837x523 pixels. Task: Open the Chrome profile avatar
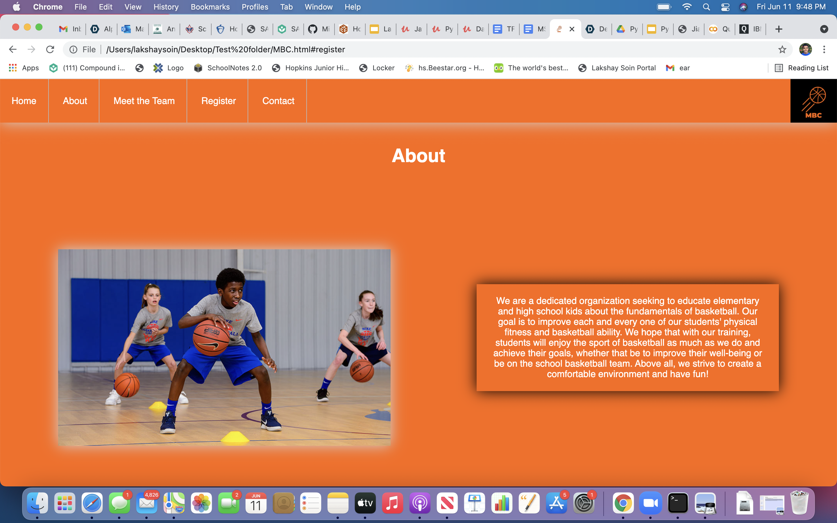805,49
